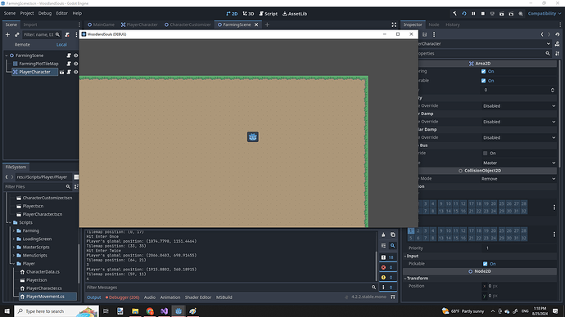Toggle visibility of FarmingScene node
This screenshot has height=317, width=565.
75,56
